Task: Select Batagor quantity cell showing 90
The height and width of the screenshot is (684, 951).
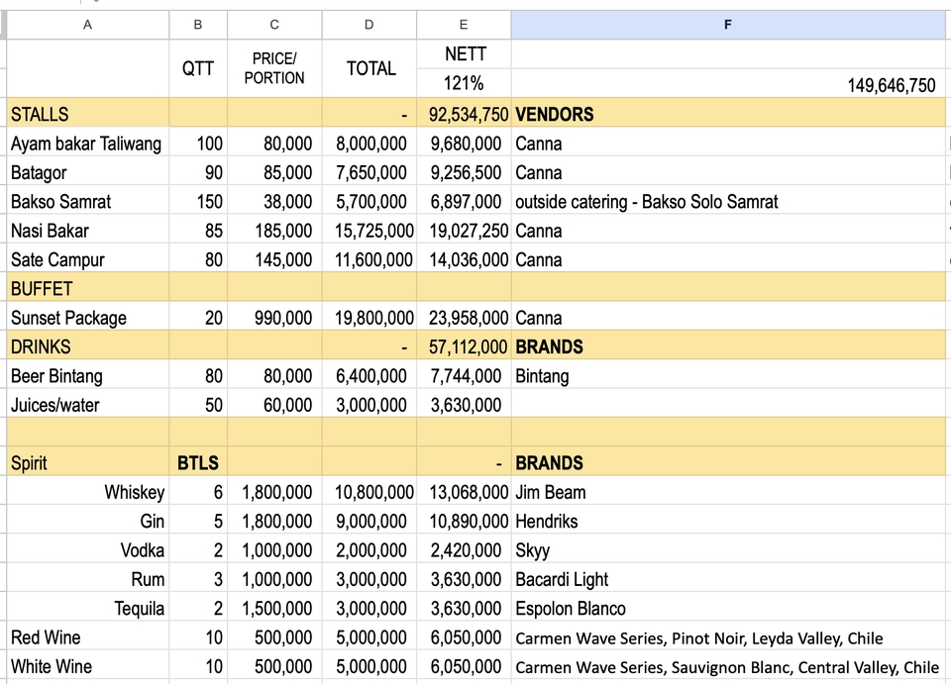Action: tap(198, 171)
